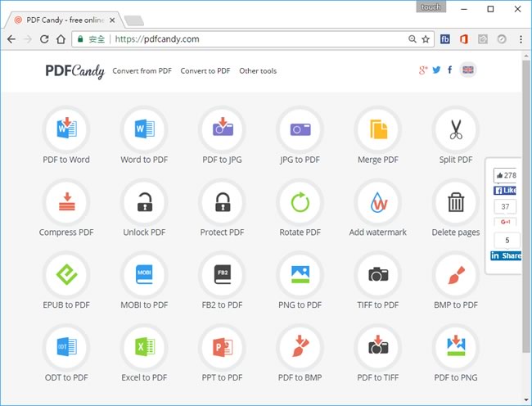The height and width of the screenshot is (406, 532).
Task: Open the Excel to PDF converter icon
Action: [144, 347]
